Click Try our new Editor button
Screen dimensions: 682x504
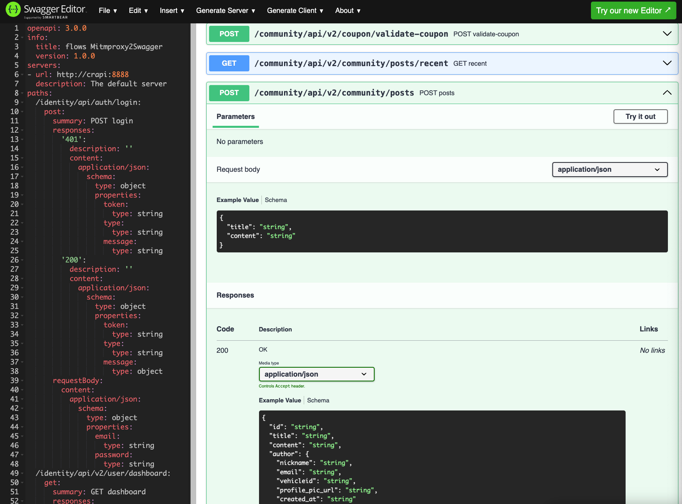[633, 11]
